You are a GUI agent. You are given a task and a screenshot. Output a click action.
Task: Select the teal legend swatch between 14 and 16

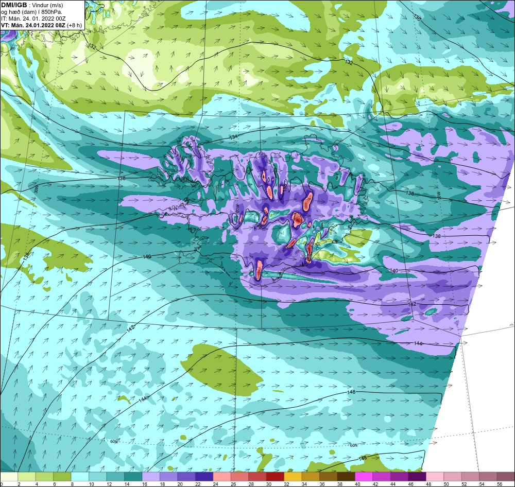coord(133,477)
